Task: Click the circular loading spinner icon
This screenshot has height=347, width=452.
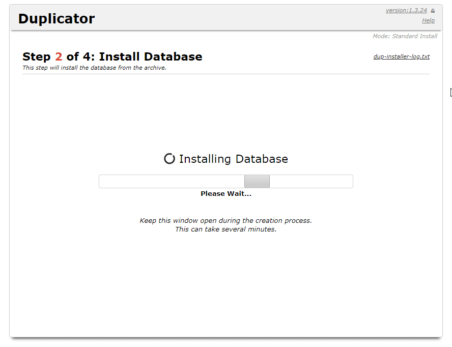Action: 169,159
